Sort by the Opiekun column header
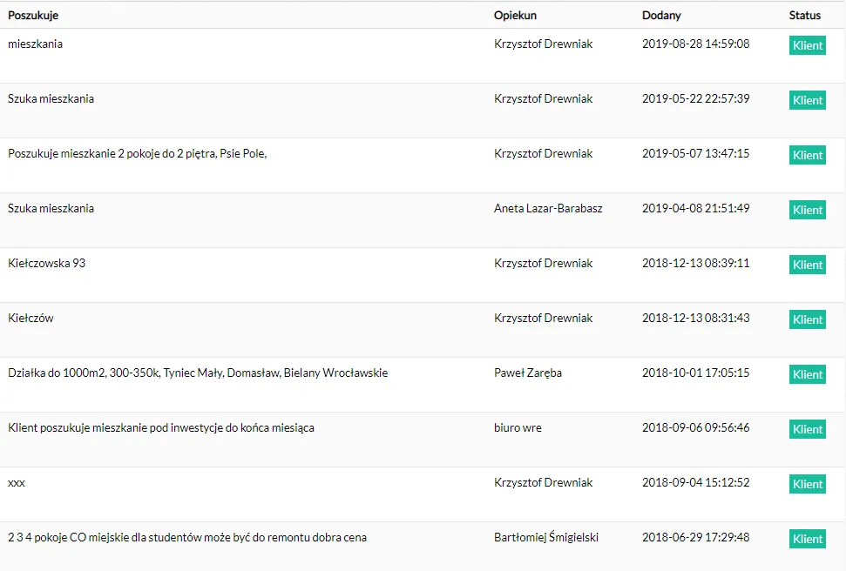 click(515, 16)
